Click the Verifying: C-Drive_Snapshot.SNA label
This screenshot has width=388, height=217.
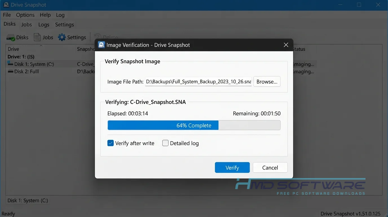point(145,102)
